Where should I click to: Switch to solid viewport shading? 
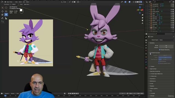[138, 2]
